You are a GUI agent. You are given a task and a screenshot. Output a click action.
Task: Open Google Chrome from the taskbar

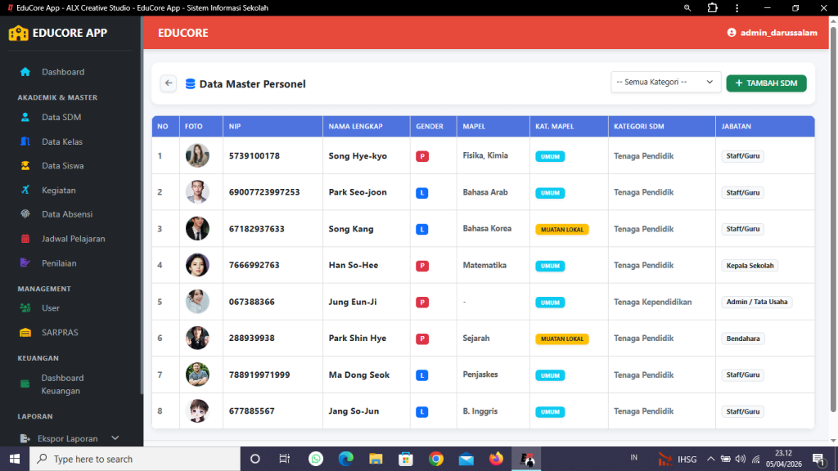pos(436,459)
